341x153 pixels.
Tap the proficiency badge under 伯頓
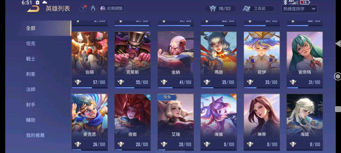tap(78, 82)
